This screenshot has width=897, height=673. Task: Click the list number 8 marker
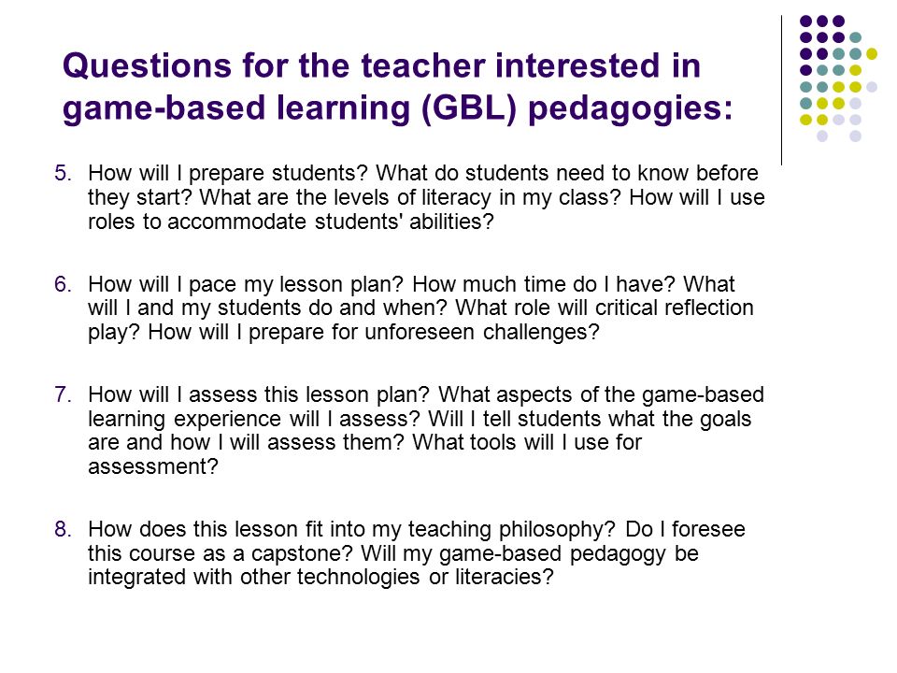click(x=63, y=529)
